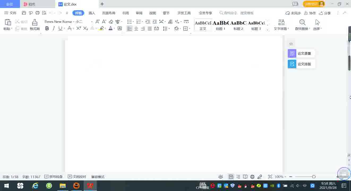Open a new tab with plus button

click(102, 4)
